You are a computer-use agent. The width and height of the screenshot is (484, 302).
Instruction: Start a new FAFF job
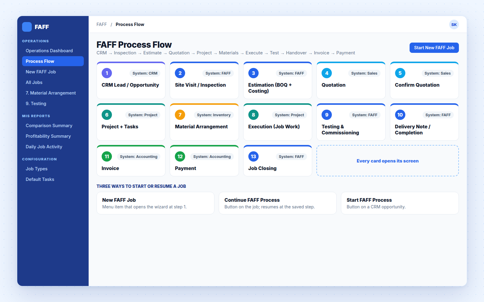coord(434,48)
